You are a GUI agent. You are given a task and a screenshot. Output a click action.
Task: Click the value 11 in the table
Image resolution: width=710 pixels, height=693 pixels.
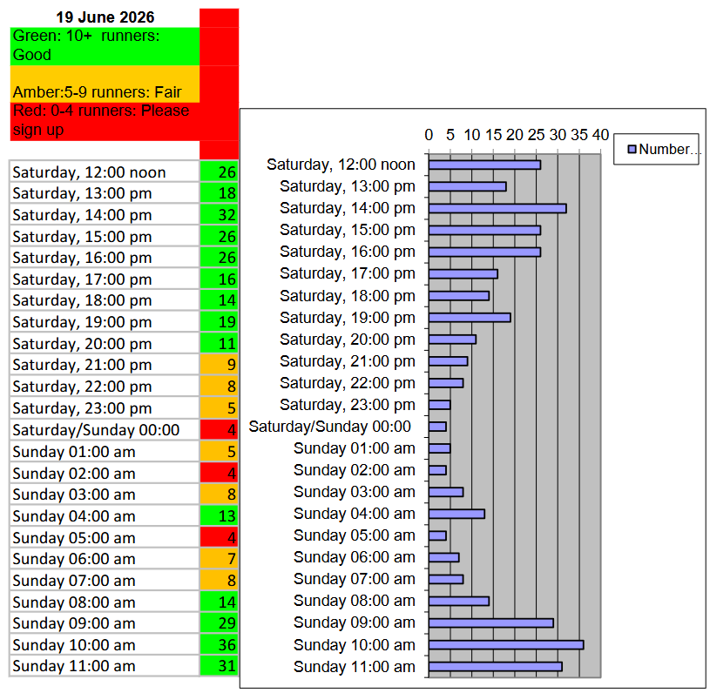220,344
